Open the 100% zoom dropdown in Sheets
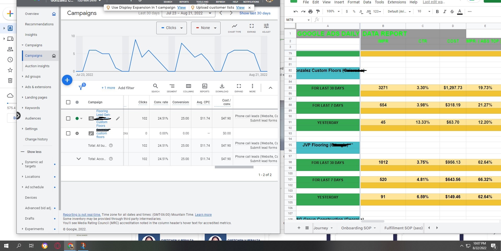The width and height of the screenshot is (501, 251). pos(333,12)
